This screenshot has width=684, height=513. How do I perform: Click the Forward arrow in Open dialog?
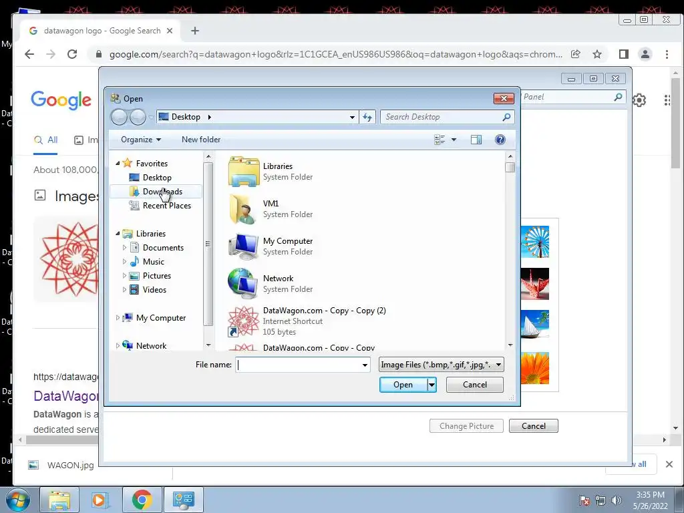pos(138,117)
